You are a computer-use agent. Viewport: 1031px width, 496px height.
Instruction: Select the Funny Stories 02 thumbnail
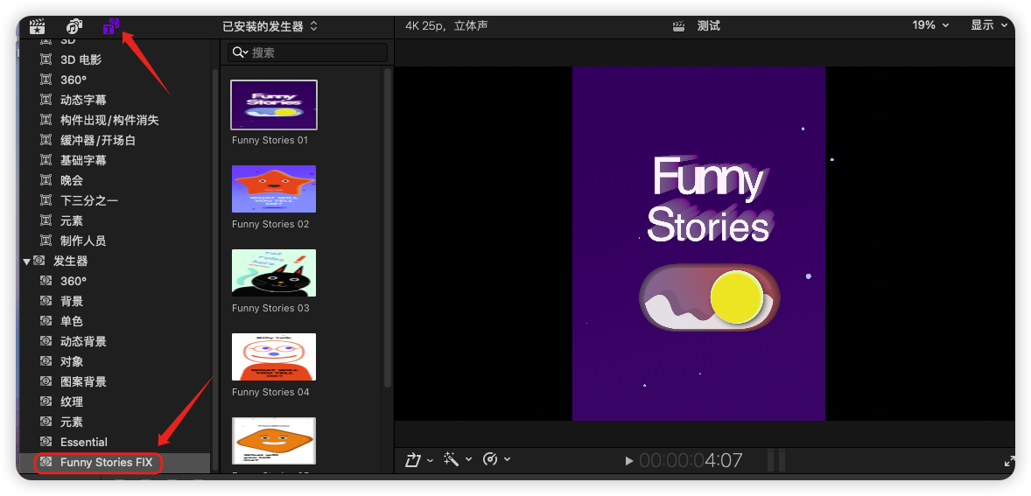274,189
